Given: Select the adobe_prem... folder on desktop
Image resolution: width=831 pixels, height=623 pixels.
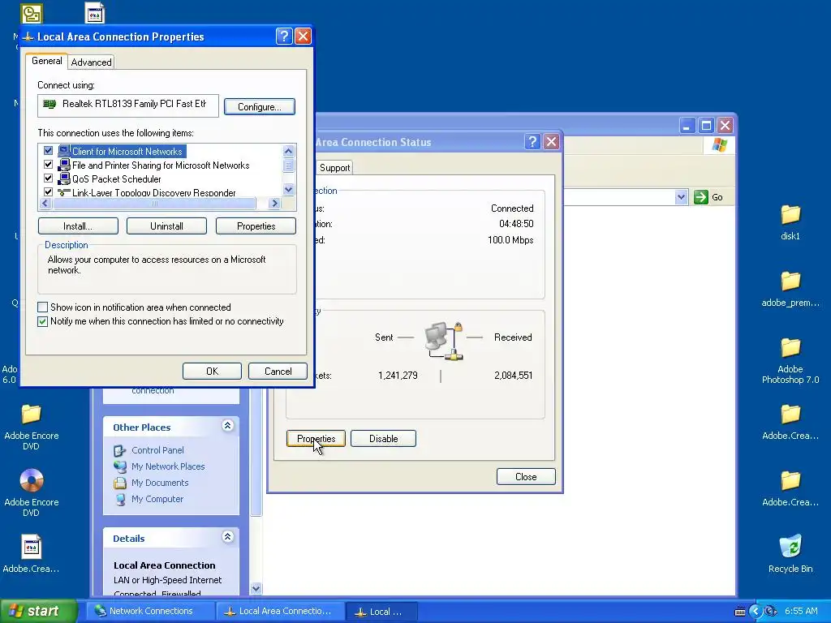Looking at the screenshot, I should (x=790, y=281).
